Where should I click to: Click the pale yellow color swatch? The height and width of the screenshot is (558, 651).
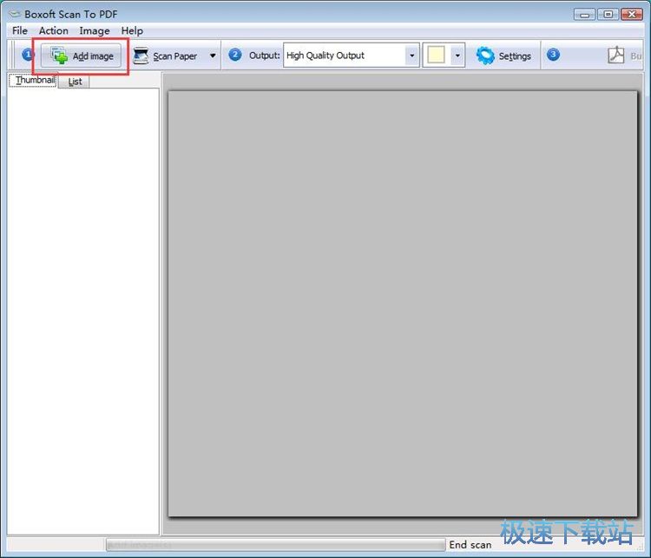point(436,55)
